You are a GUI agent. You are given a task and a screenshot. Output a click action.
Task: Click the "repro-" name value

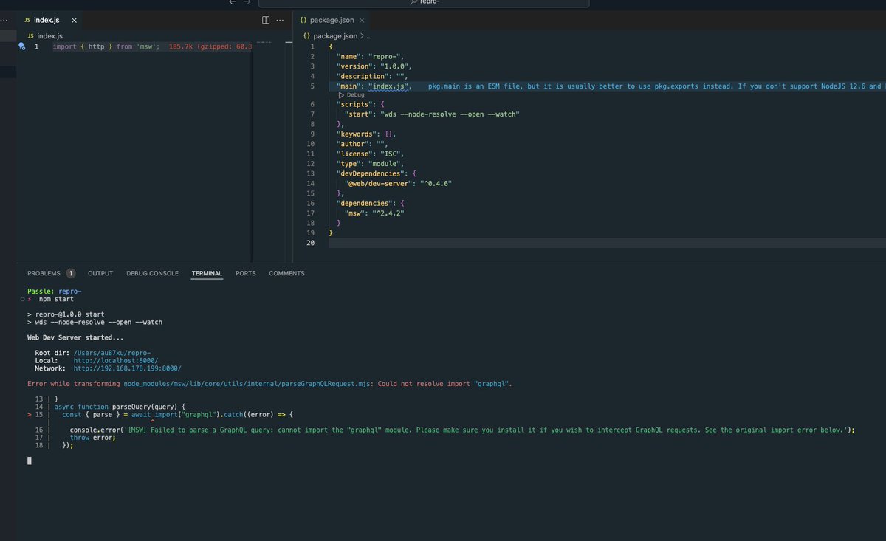(x=385, y=57)
